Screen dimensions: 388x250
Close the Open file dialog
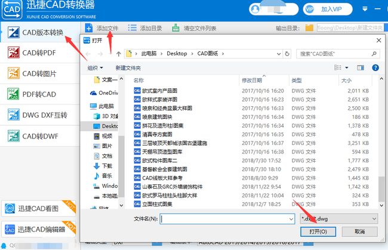click(x=378, y=41)
